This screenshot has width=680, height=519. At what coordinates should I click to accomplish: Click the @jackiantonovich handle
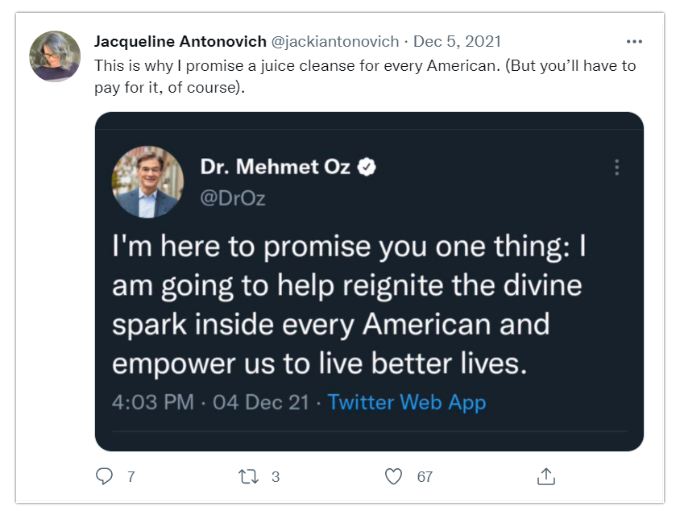point(335,42)
